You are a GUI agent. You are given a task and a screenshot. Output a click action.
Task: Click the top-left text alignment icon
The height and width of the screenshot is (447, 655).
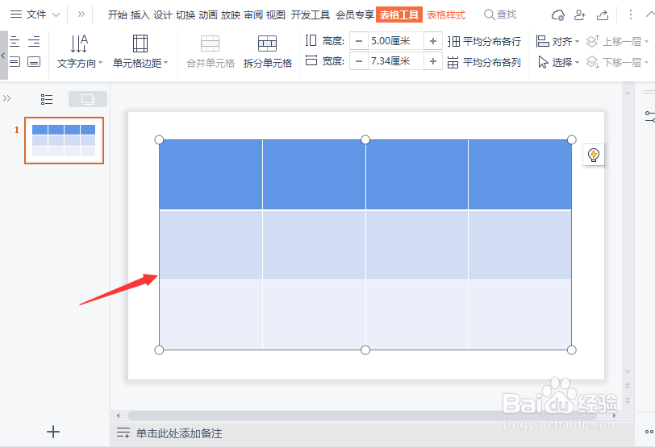coord(15,41)
